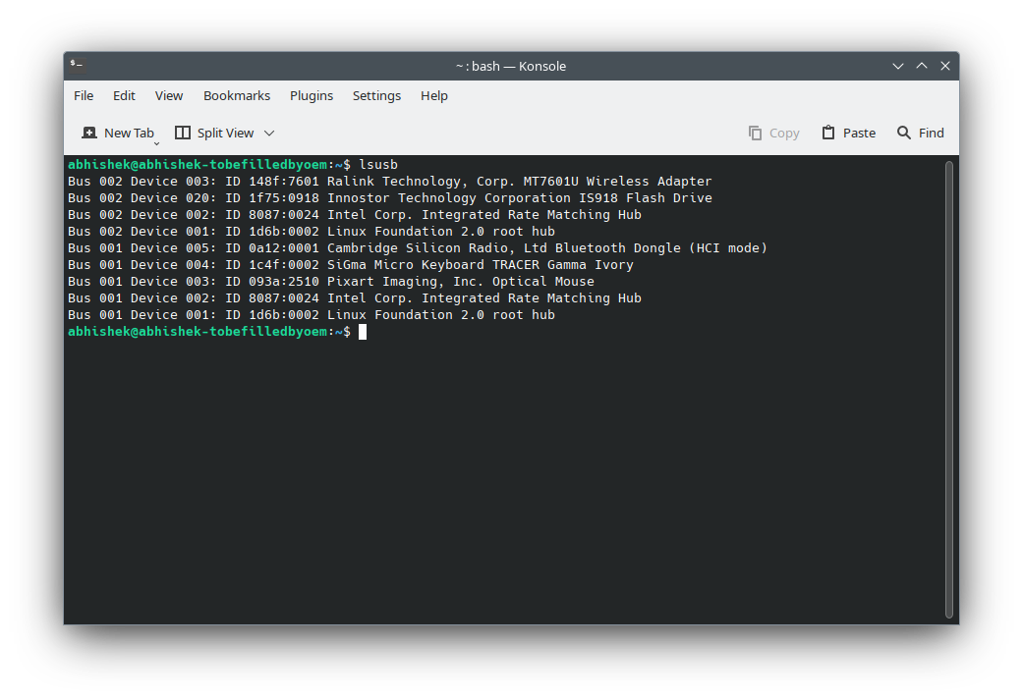Click the Split View icon
The height and width of the screenshot is (700, 1023).
coord(183,133)
